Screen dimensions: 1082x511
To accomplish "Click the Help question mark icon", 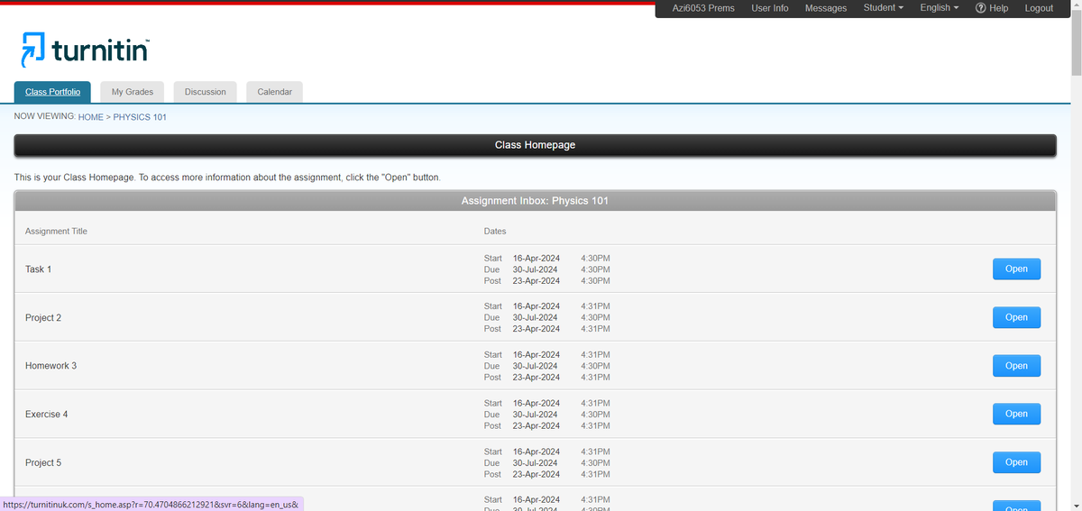I will (x=980, y=8).
